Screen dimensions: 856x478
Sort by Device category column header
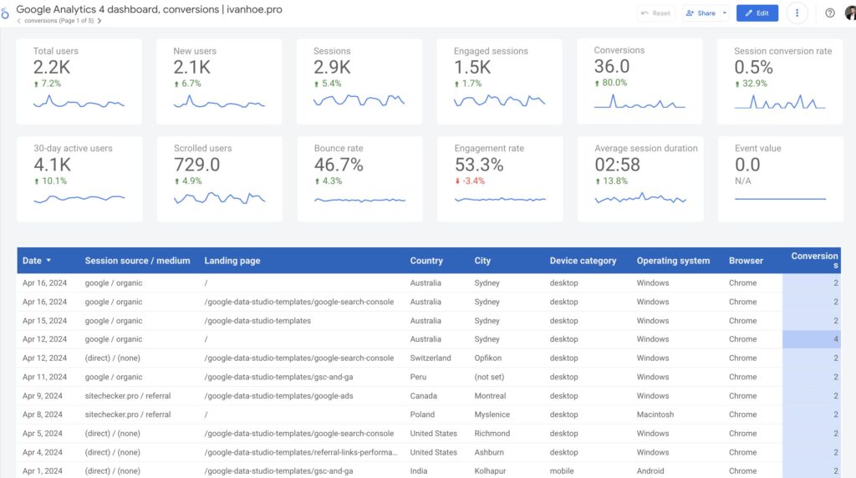coord(583,261)
